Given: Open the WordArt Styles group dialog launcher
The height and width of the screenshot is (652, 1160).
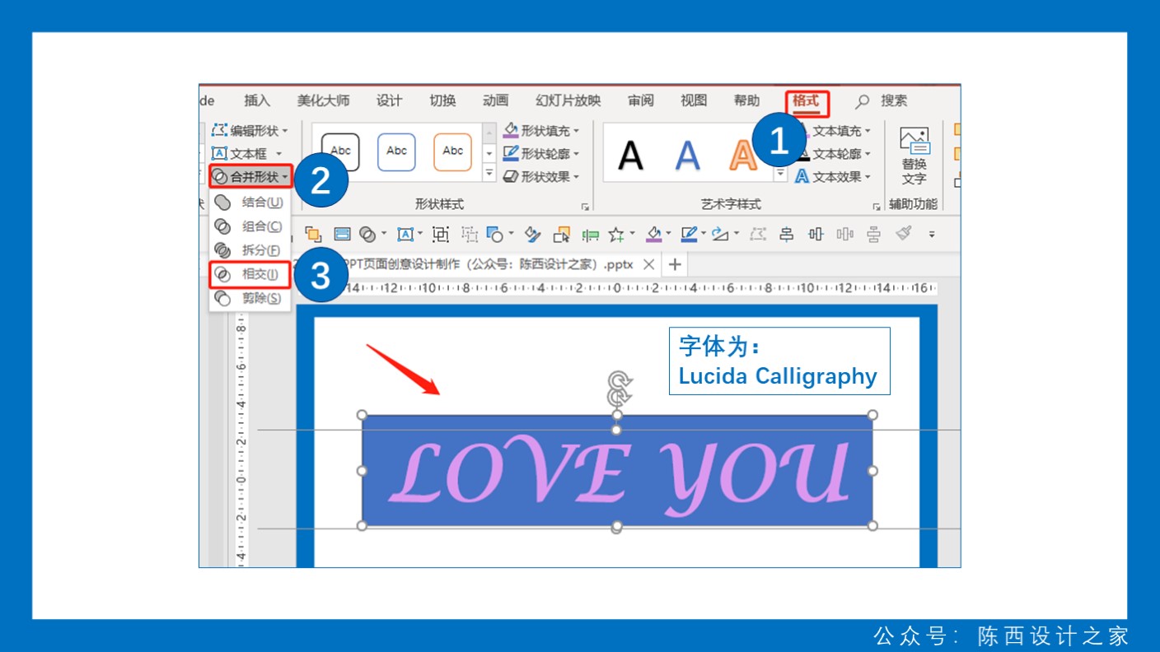Looking at the screenshot, I should pos(877,206).
